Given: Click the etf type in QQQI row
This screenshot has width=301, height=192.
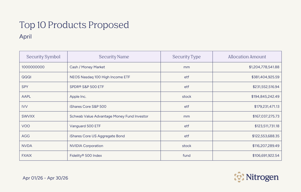Looking at the screenshot, I should coord(187,77).
